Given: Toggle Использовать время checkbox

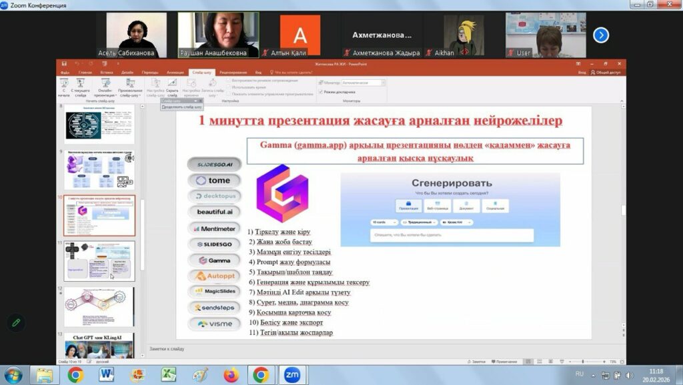Looking at the screenshot, I should tap(228, 87).
